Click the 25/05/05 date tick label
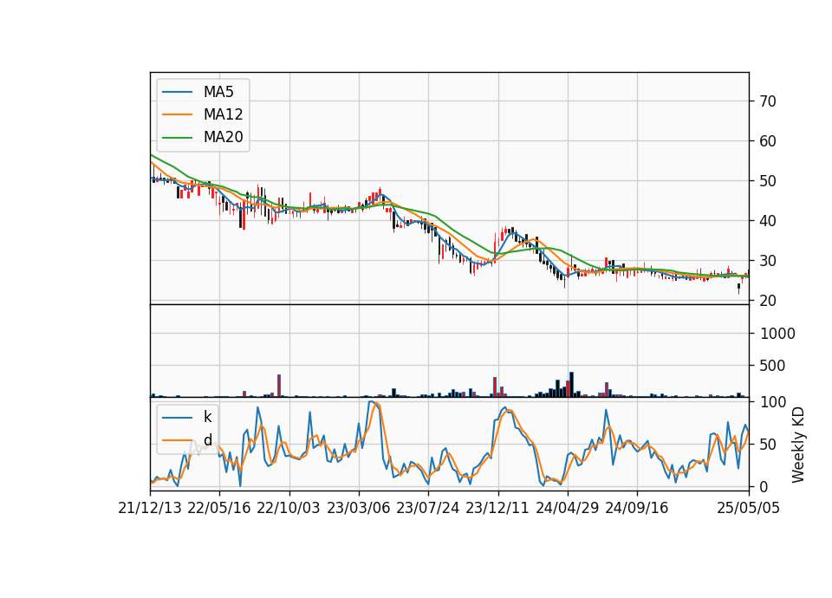The height and width of the screenshot is (598, 832). tap(749, 508)
